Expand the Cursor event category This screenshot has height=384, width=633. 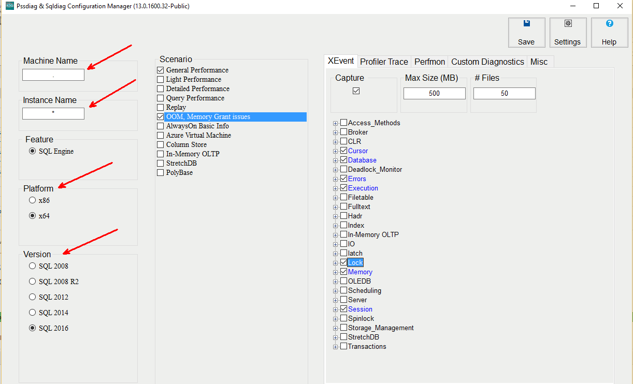tap(336, 151)
